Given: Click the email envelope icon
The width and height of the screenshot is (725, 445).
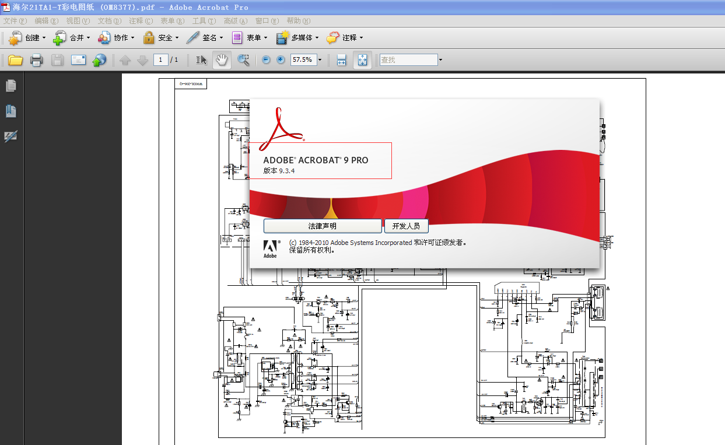Looking at the screenshot, I should point(78,59).
